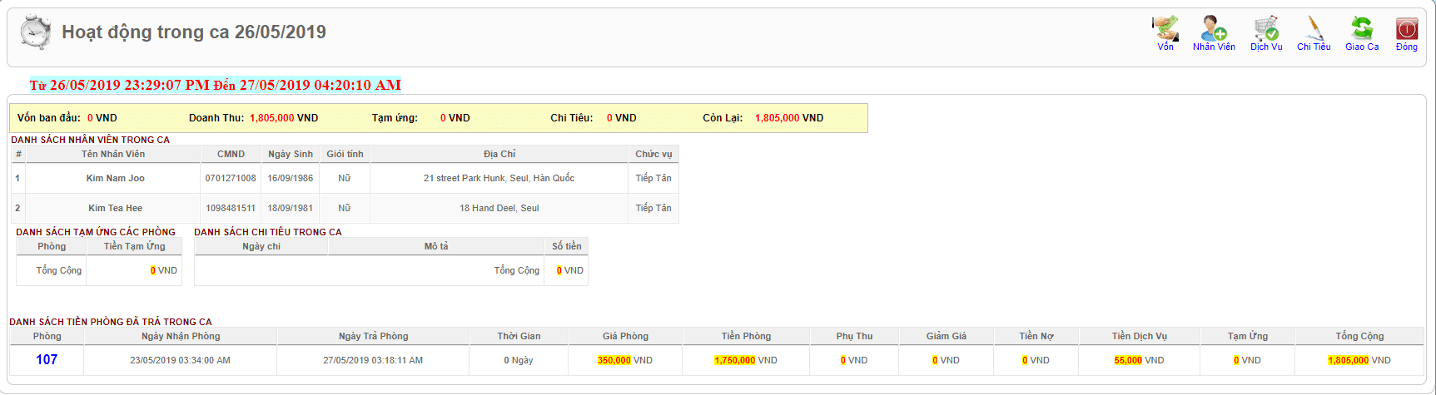
Task: Click the Tên Nhân Viên column header
Action: coord(113,154)
